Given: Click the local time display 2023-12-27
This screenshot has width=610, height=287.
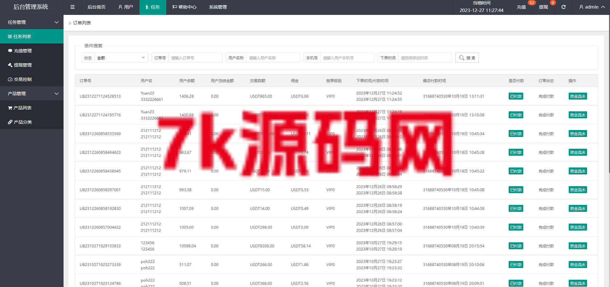Looking at the screenshot, I should point(481,10).
